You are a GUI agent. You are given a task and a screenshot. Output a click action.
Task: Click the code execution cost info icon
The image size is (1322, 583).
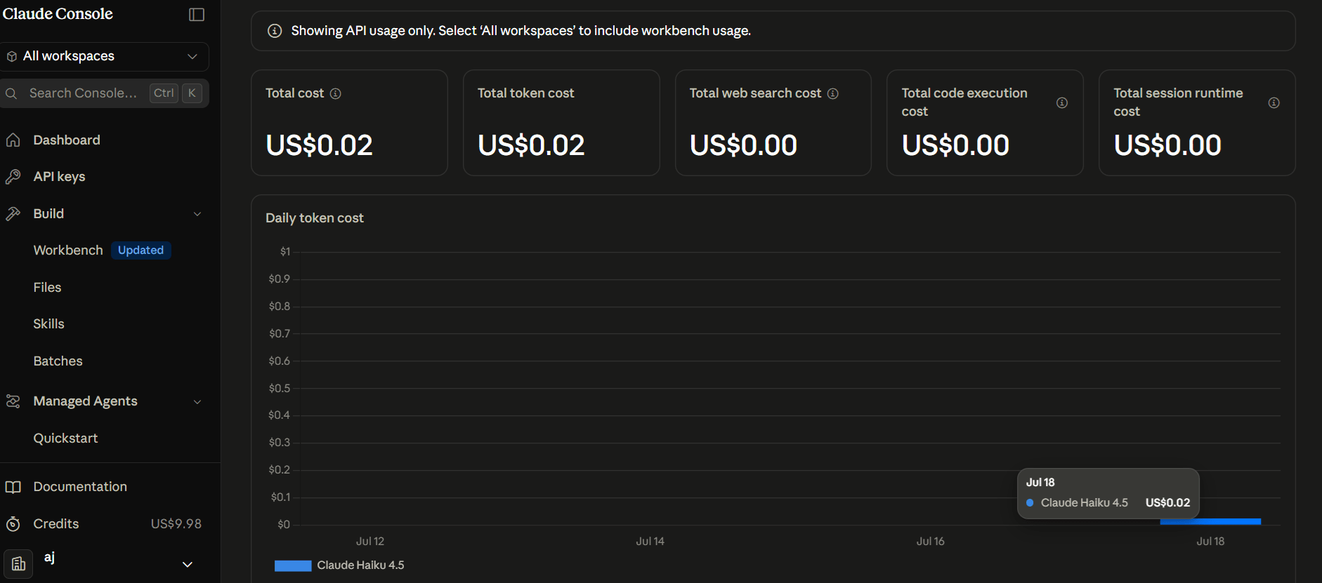click(x=1062, y=103)
